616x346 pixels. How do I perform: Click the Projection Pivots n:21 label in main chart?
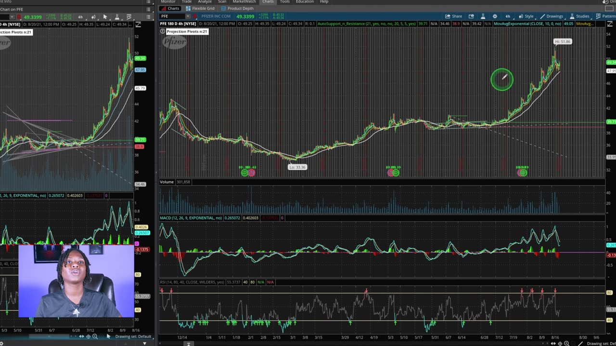coord(187,31)
